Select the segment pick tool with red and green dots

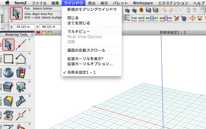pos(21,45)
